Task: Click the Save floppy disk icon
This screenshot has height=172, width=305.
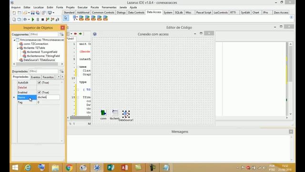Action: point(33,13)
